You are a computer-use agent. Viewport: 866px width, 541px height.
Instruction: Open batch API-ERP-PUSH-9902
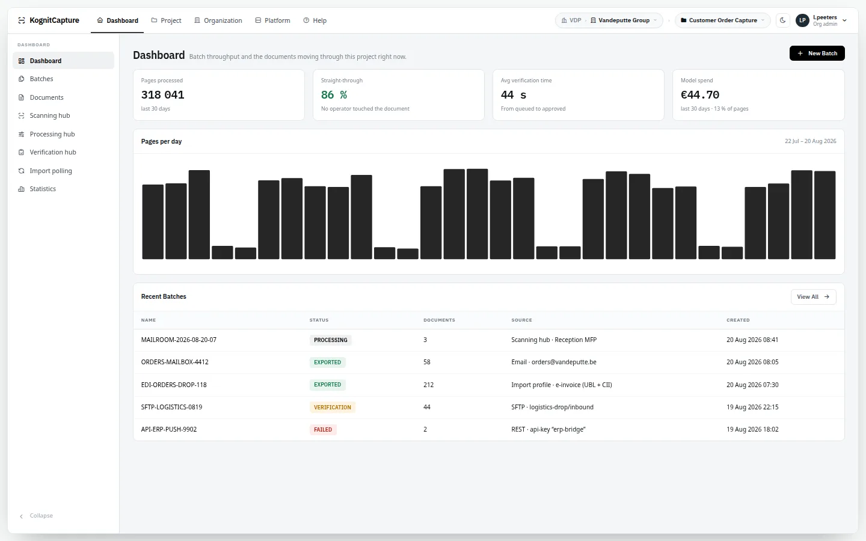(169, 429)
